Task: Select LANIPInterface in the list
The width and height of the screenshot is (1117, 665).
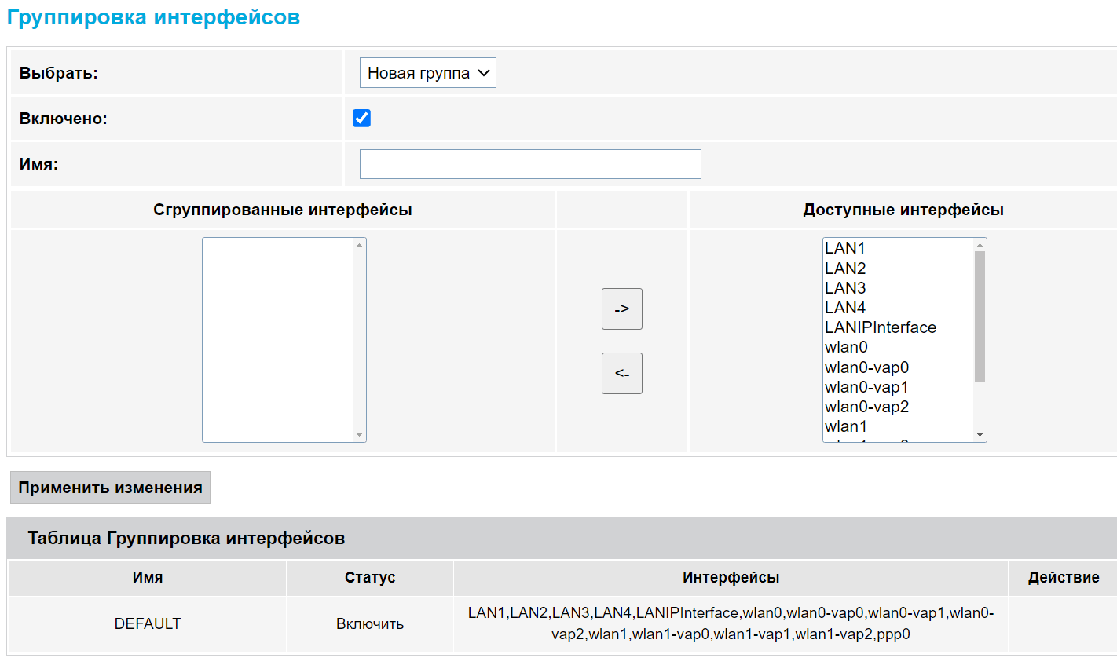Action: point(880,327)
